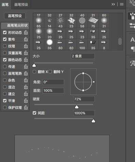Viewport: 135px width, 162px height.
Task: Open the 形状动态 settings label
Action: pos(15,33)
